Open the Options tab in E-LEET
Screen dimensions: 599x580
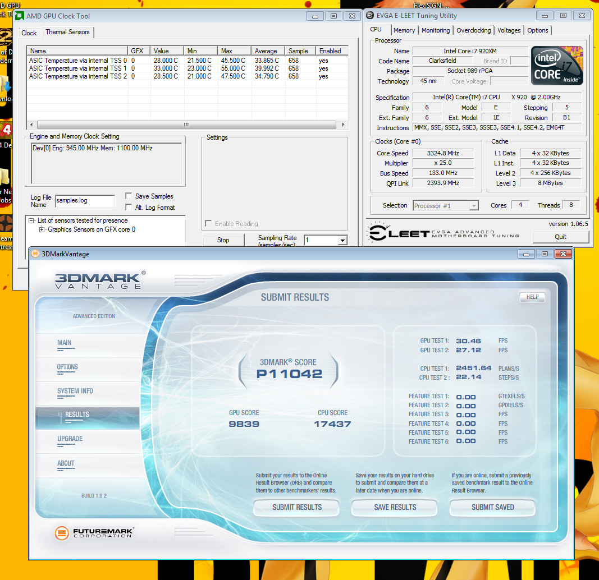[537, 30]
